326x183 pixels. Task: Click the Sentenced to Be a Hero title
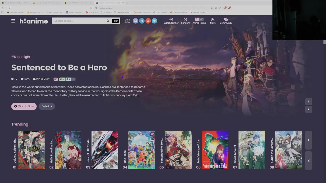point(59,68)
